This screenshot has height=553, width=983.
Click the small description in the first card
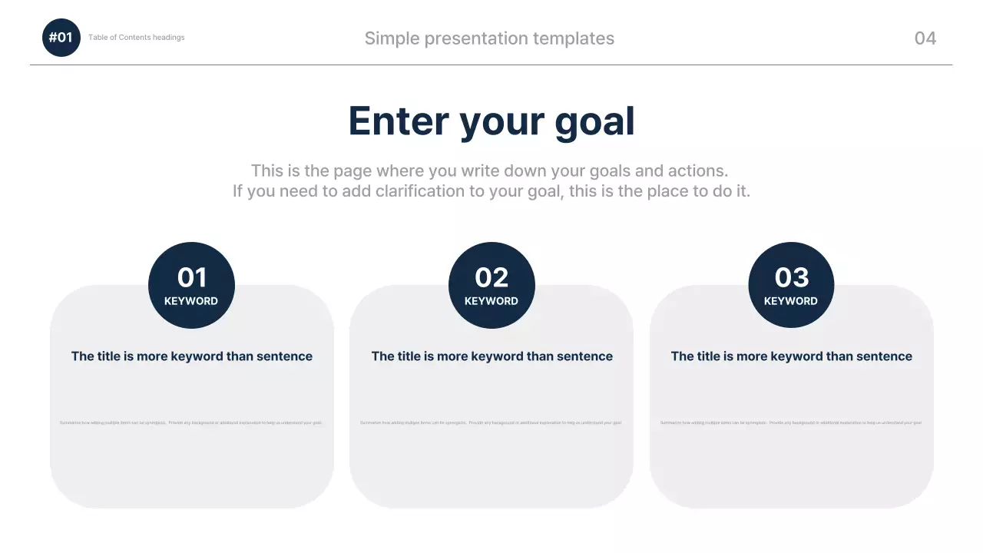point(191,422)
